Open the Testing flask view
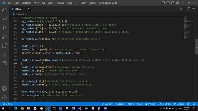The width and height of the screenshot is (198, 111). point(4,54)
